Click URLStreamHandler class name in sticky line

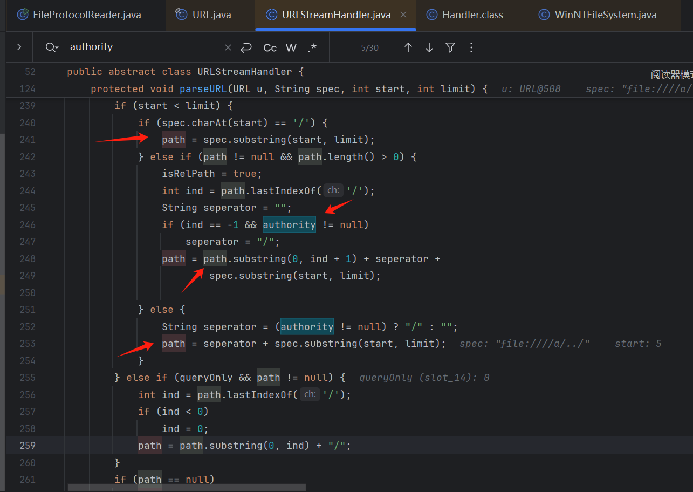pos(244,72)
